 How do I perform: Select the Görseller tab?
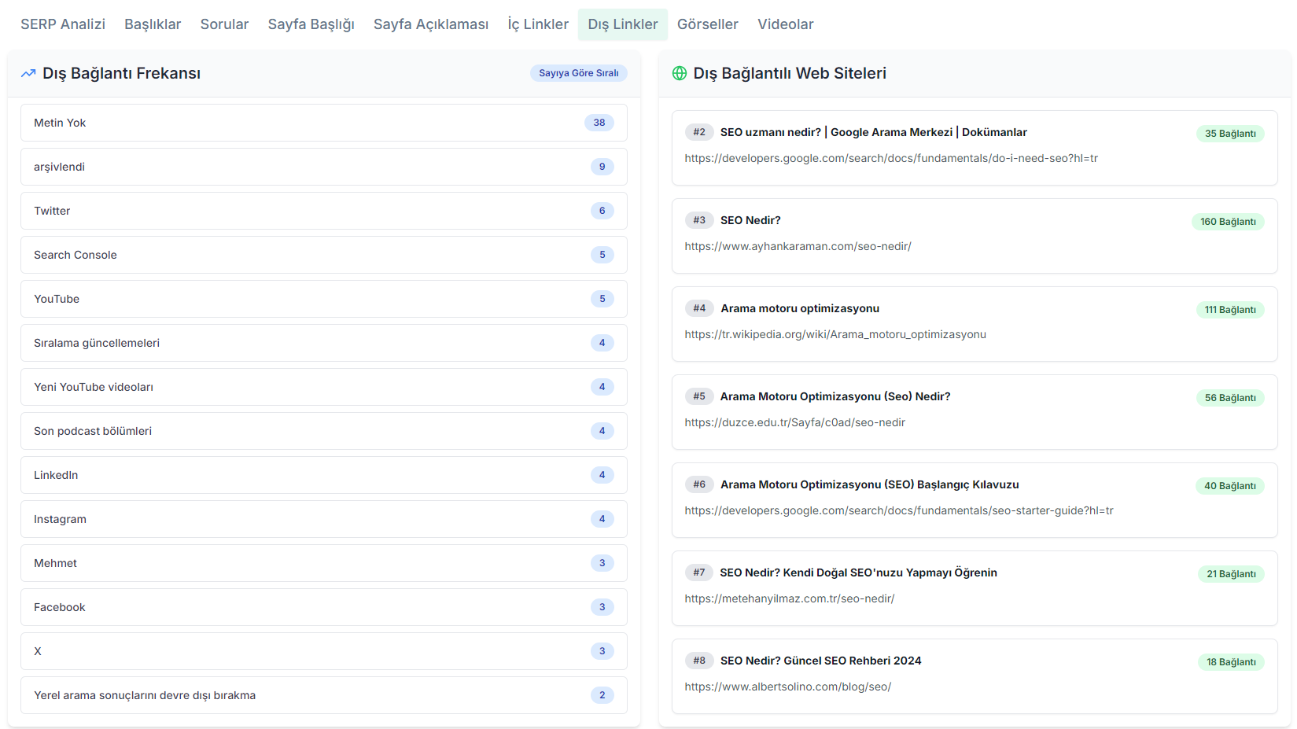click(x=707, y=24)
